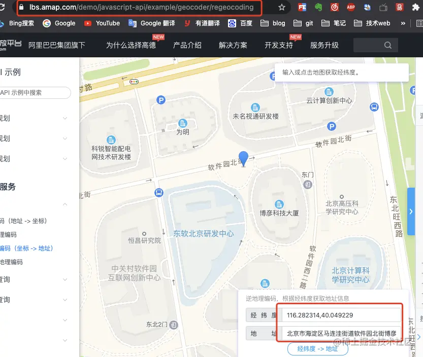Click the parking icon below 云计算创新中心
Viewport: 423px width, 357px height.
[x=332, y=126]
